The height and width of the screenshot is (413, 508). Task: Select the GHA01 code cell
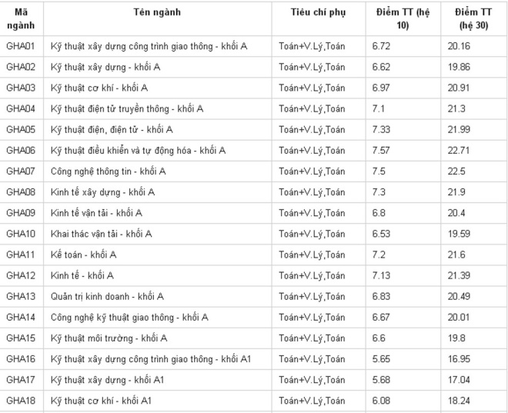pyautogui.click(x=21, y=46)
